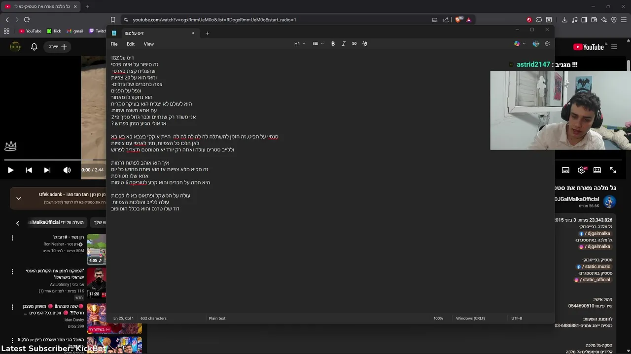Open the music note playlist icon

click(x=575, y=20)
